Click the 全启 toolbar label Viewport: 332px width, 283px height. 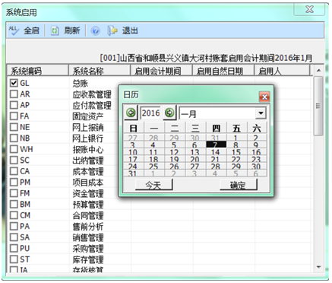[x=32, y=31]
